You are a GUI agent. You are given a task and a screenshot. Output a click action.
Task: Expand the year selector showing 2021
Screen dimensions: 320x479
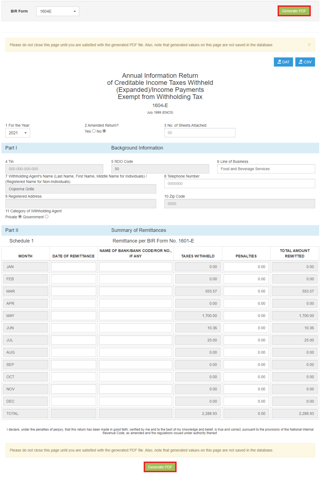[x=18, y=132]
